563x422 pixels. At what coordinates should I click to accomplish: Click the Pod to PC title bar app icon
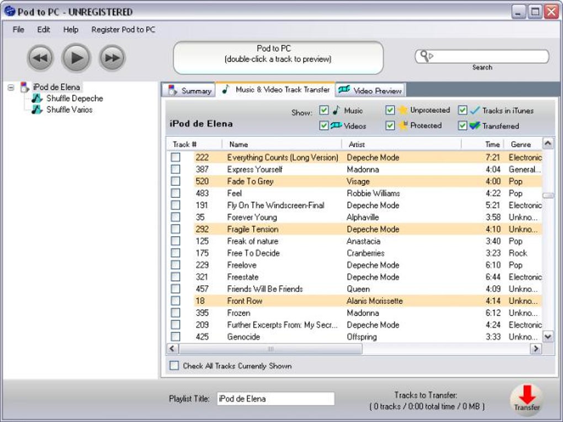10,11
